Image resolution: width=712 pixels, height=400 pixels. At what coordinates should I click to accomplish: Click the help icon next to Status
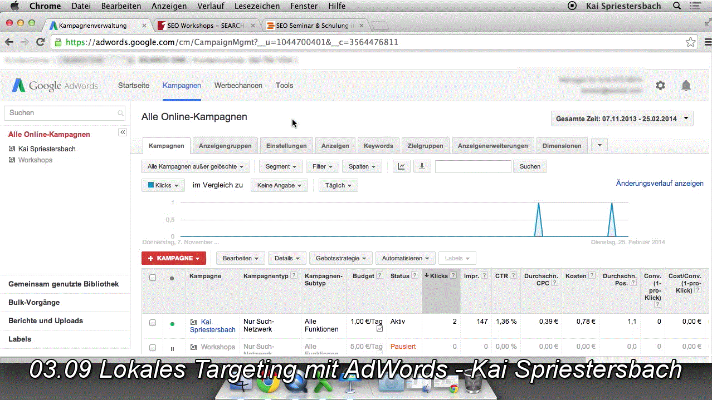414,275
